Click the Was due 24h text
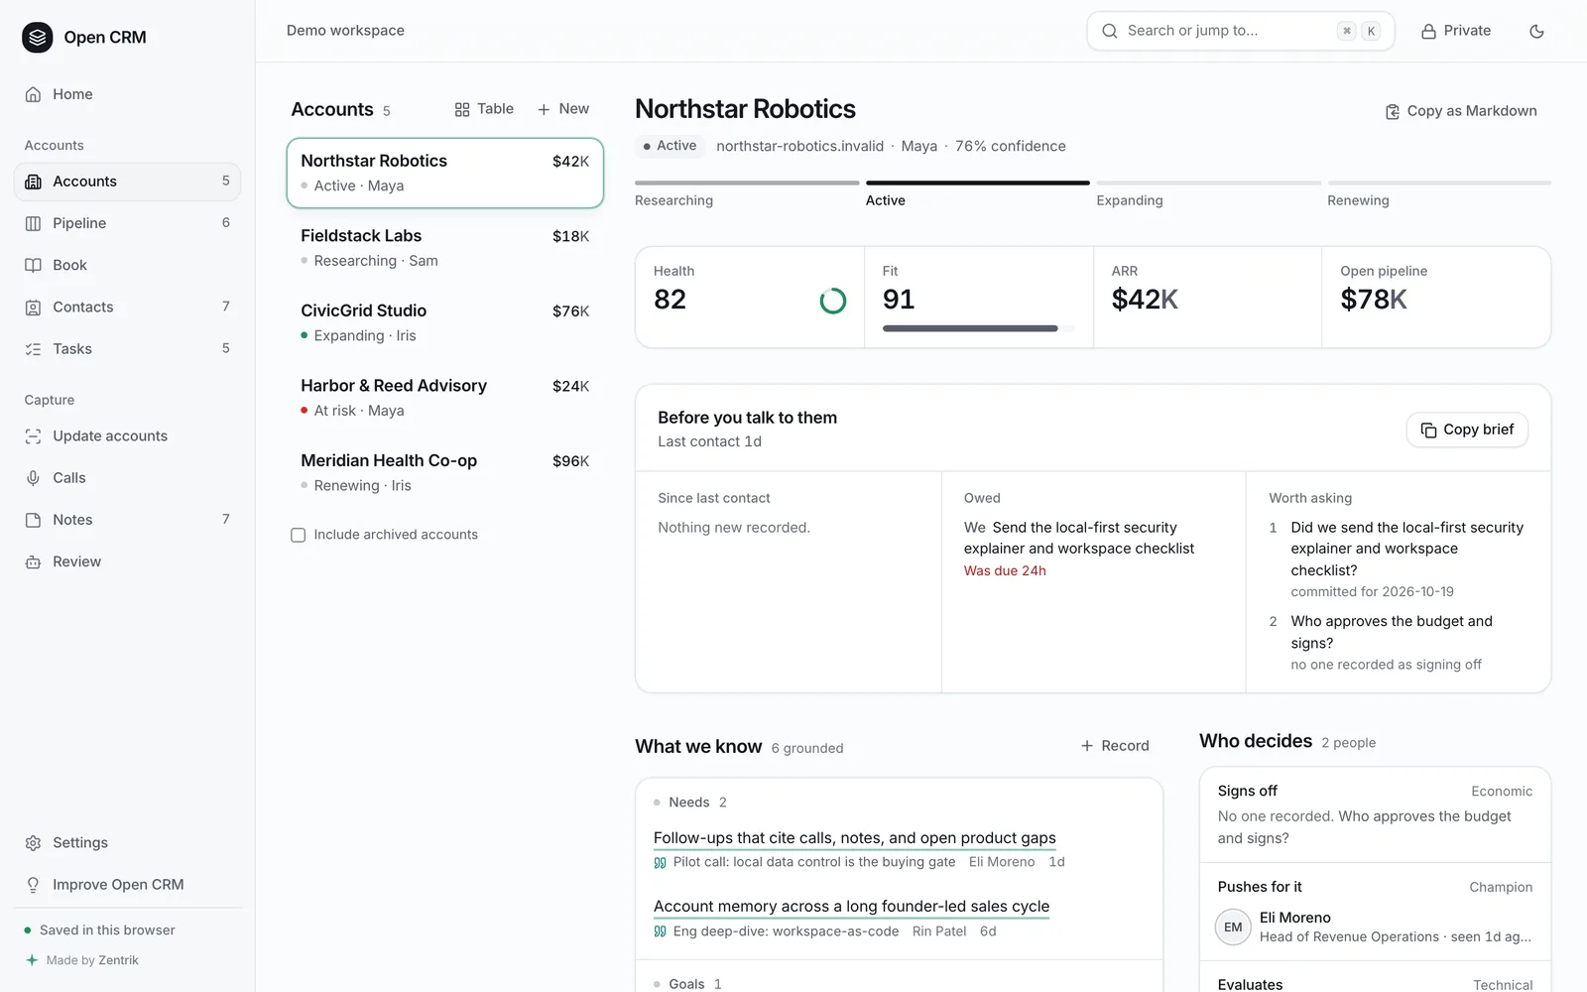 [x=1005, y=571]
